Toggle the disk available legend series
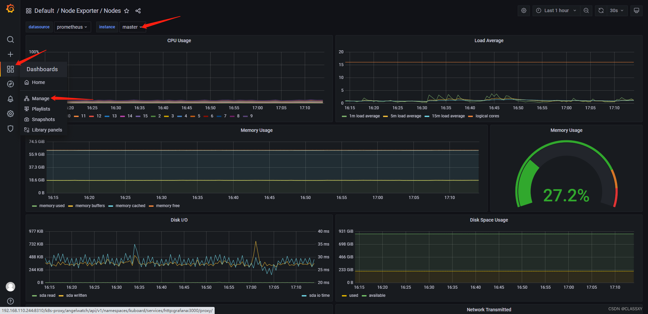 (x=377, y=295)
